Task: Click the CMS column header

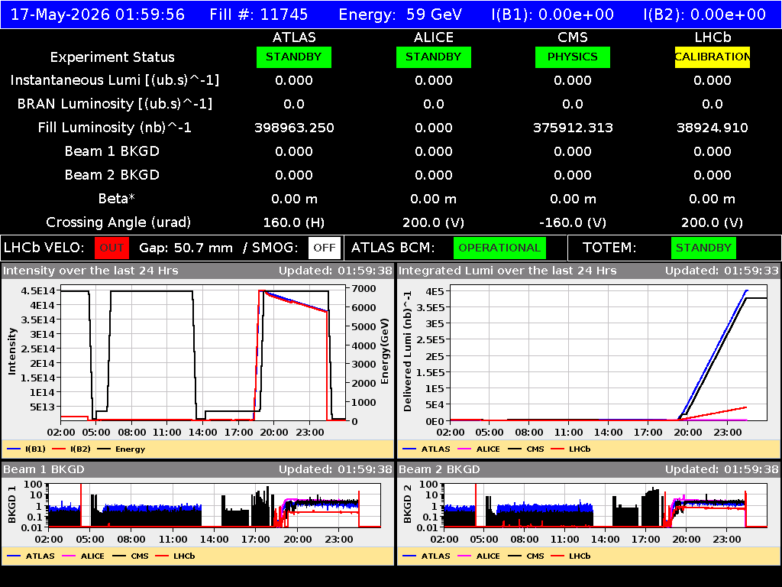Action: click(x=573, y=37)
